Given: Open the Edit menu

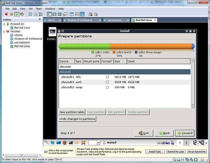Looking at the screenshot, I should [15, 9].
